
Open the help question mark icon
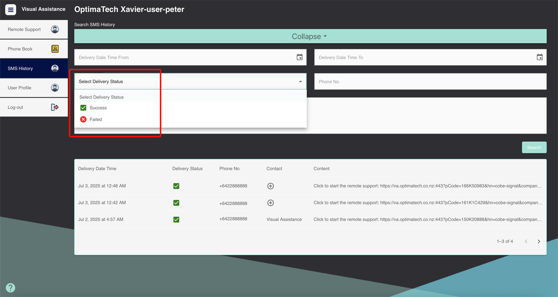click(x=10, y=288)
